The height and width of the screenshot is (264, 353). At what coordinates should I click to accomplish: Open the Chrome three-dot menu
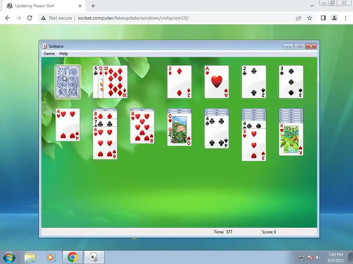tap(345, 18)
